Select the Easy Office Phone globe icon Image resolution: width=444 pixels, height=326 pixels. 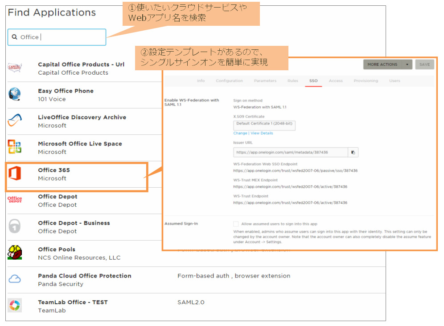[x=14, y=94]
